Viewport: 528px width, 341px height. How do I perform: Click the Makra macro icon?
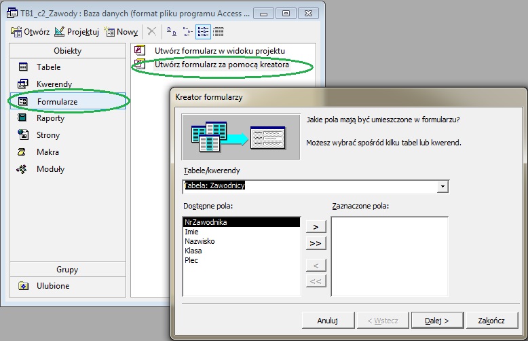pyautogui.click(x=22, y=152)
